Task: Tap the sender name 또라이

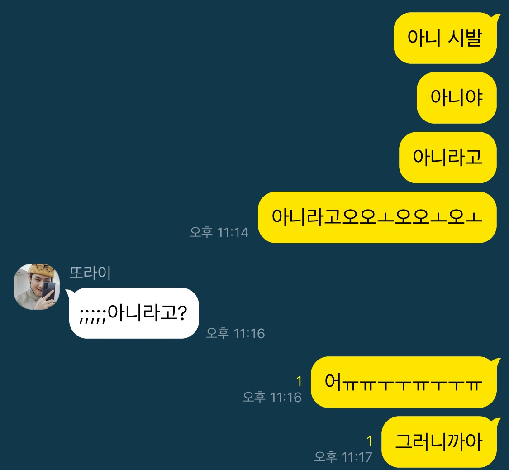Action: coord(90,273)
